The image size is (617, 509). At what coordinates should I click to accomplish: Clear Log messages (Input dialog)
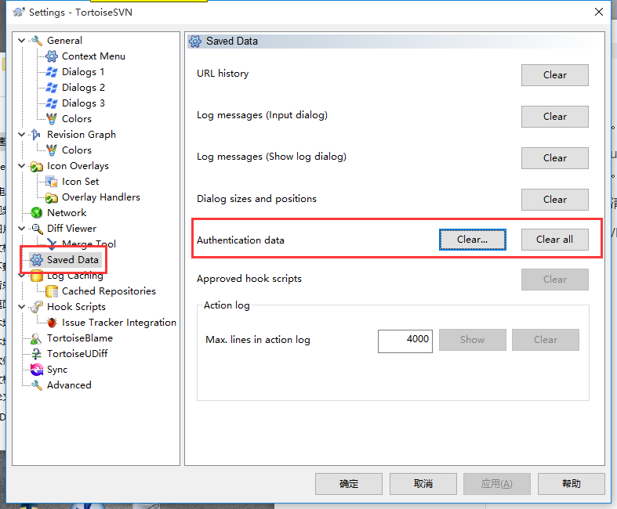pyautogui.click(x=555, y=117)
